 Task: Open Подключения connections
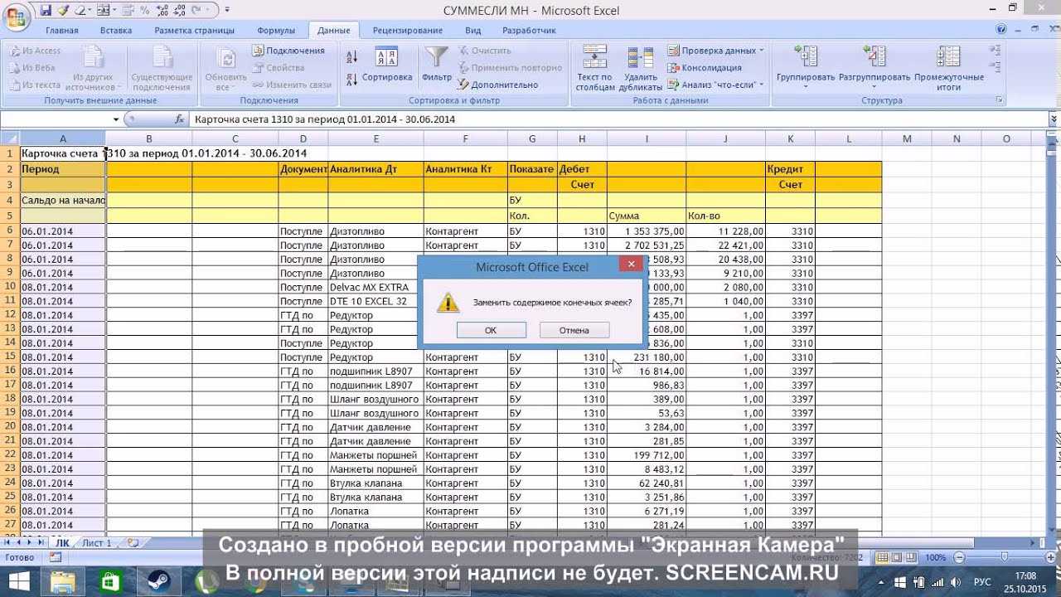pyautogui.click(x=288, y=51)
